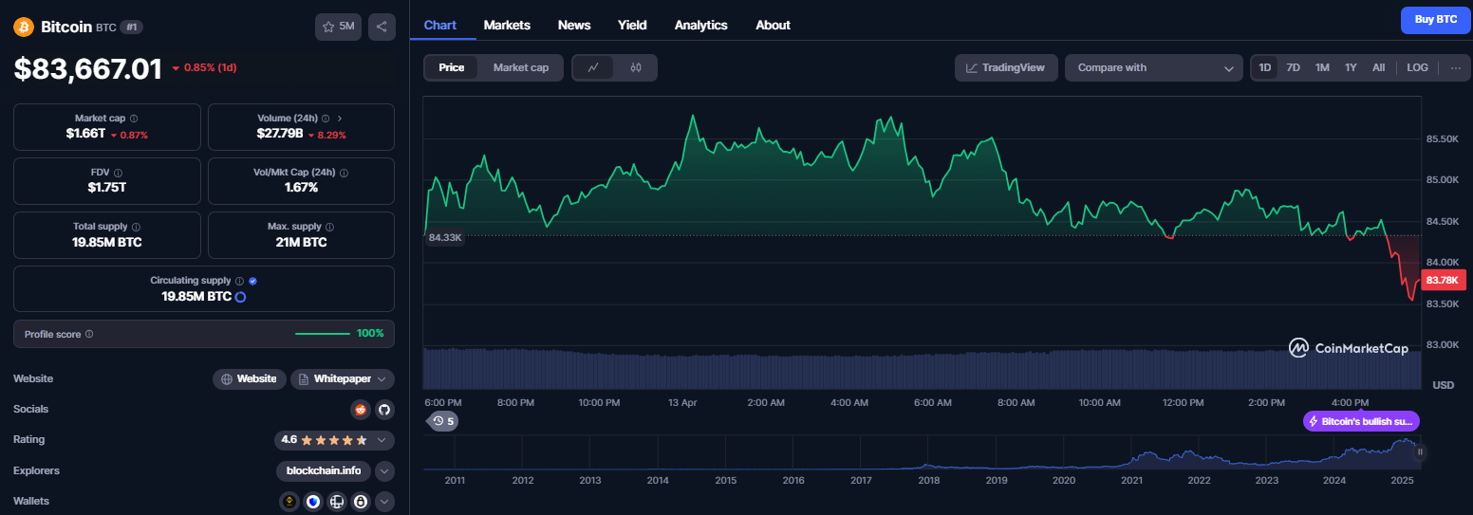Open the Reddit social link

point(360,410)
